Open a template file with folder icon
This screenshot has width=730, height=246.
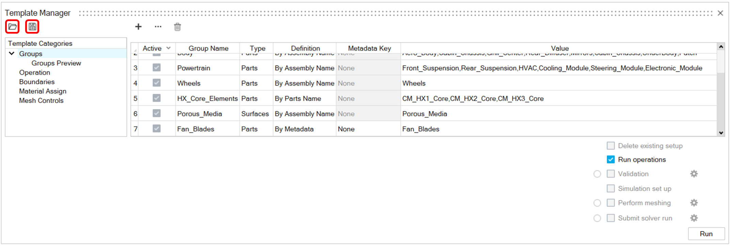pyautogui.click(x=12, y=27)
